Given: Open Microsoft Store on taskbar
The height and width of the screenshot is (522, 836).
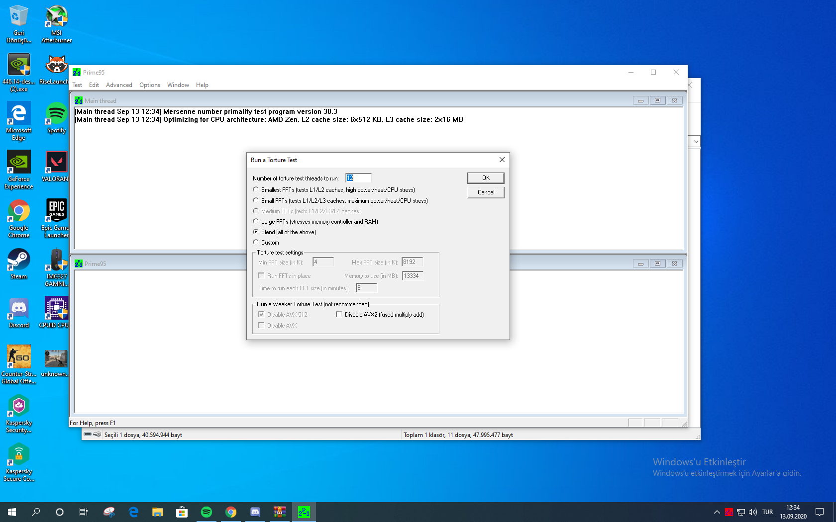Looking at the screenshot, I should (182, 512).
